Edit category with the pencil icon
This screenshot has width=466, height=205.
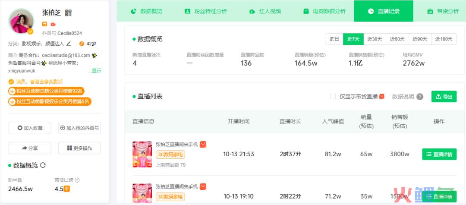click(69, 44)
